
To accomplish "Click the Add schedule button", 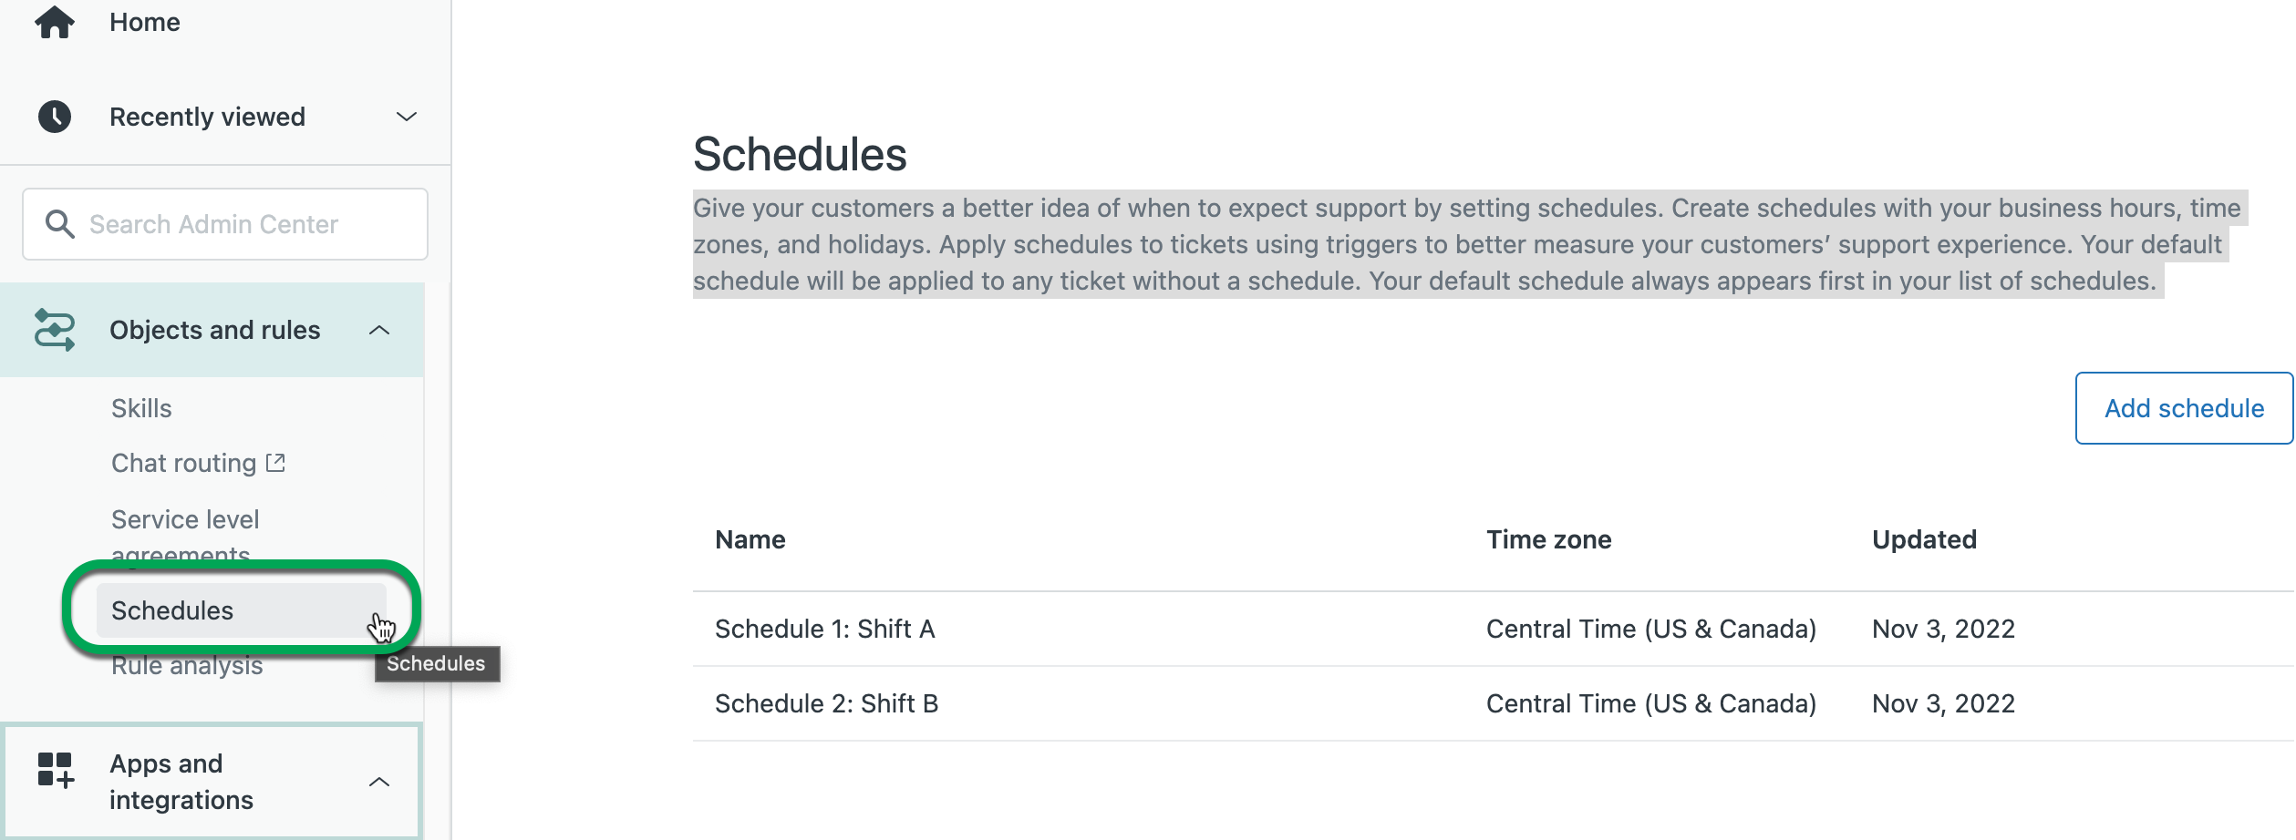I will (2183, 408).
